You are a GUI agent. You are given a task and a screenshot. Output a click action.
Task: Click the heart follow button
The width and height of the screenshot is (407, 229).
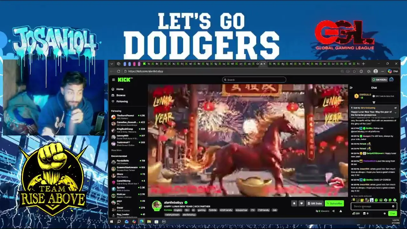[x=301, y=203]
